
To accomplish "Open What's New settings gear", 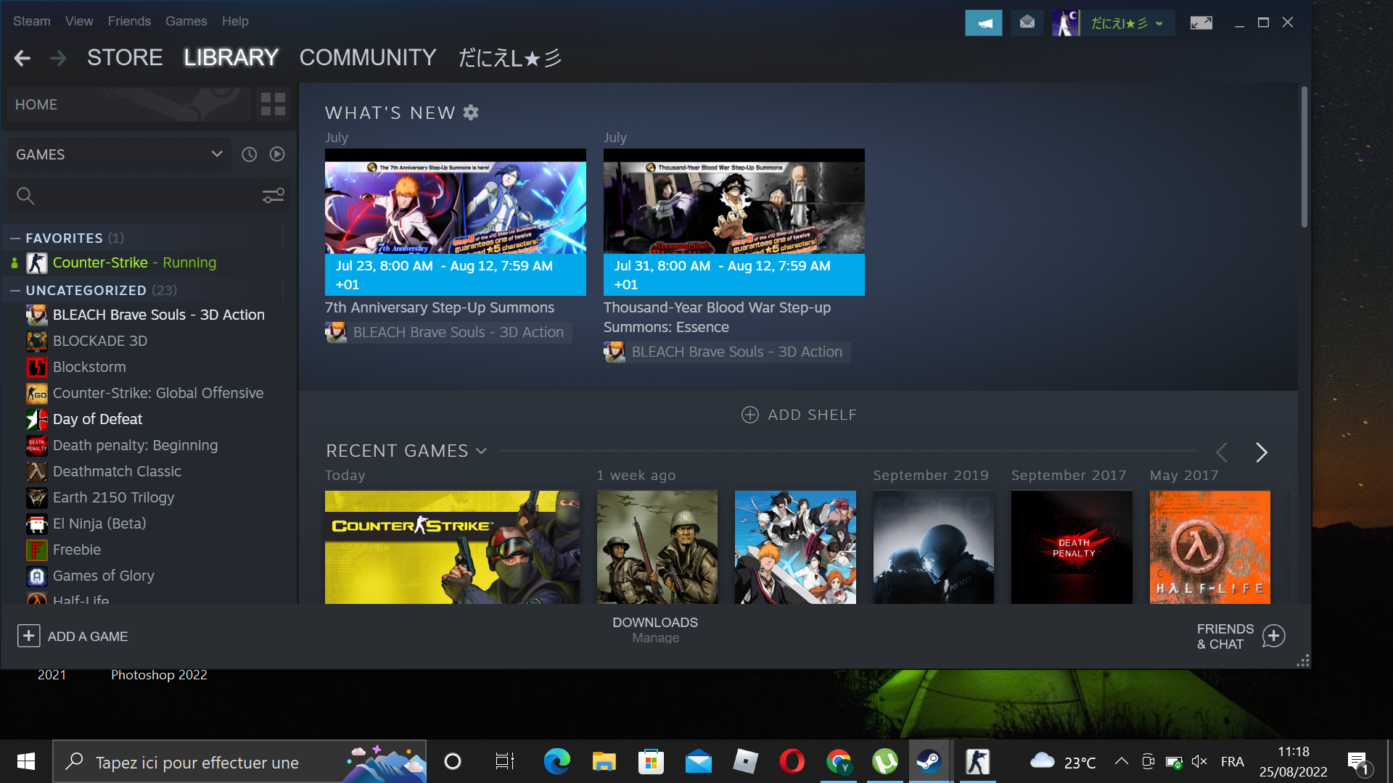I will point(471,112).
